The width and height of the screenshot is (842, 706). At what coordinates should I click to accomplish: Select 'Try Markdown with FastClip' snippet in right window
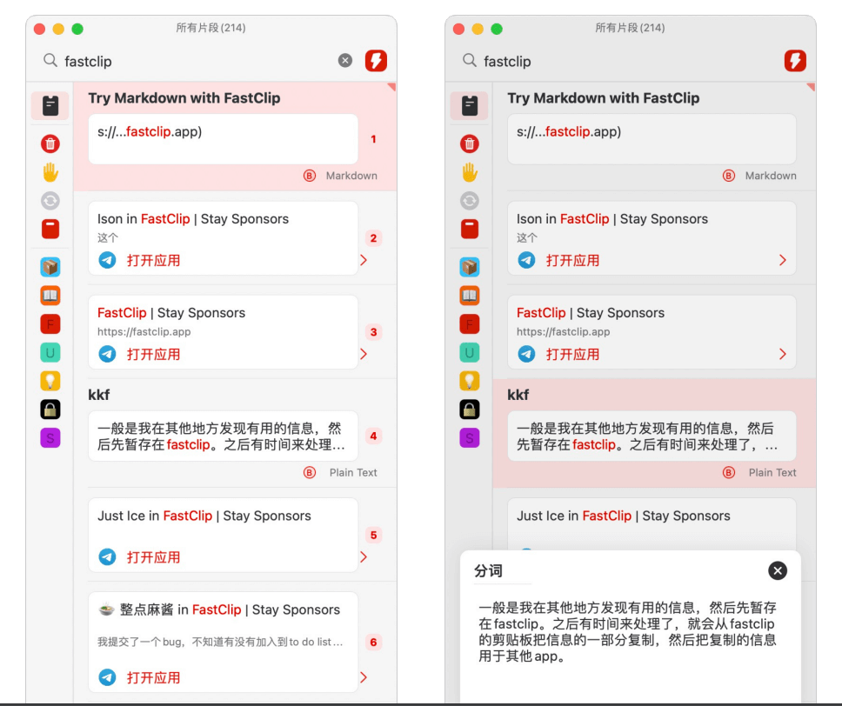pos(654,137)
